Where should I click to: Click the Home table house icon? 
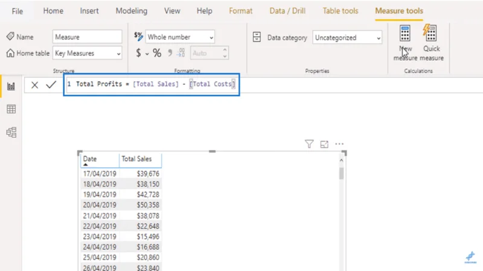point(10,53)
